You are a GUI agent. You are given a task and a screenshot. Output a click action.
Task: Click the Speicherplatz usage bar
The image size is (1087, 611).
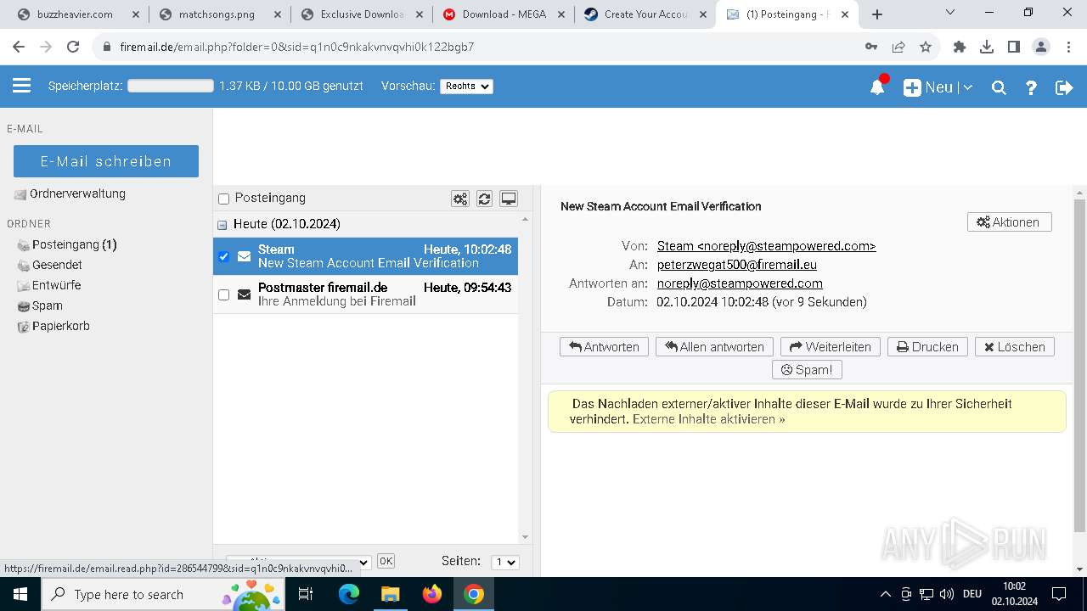171,86
